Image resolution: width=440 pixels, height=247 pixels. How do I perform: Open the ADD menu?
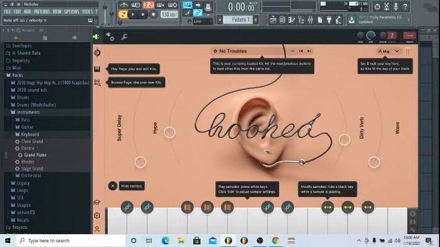point(27,12)
